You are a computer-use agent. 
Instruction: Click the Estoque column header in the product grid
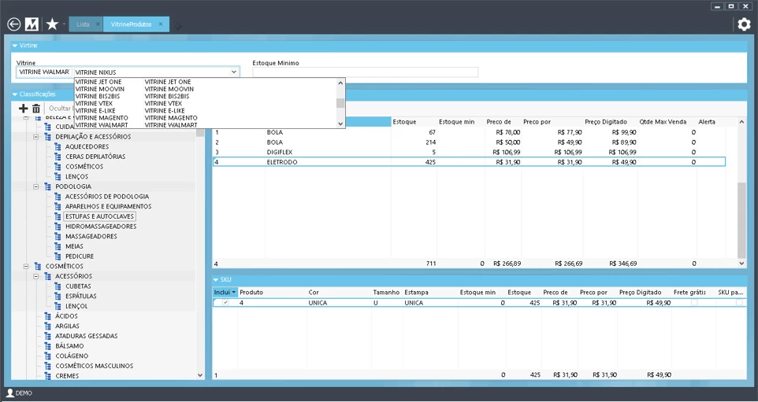pos(405,122)
